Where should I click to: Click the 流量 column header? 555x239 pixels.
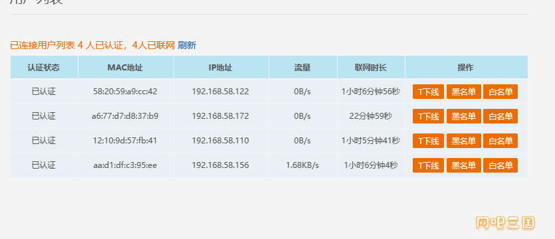click(x=303, y=67)
